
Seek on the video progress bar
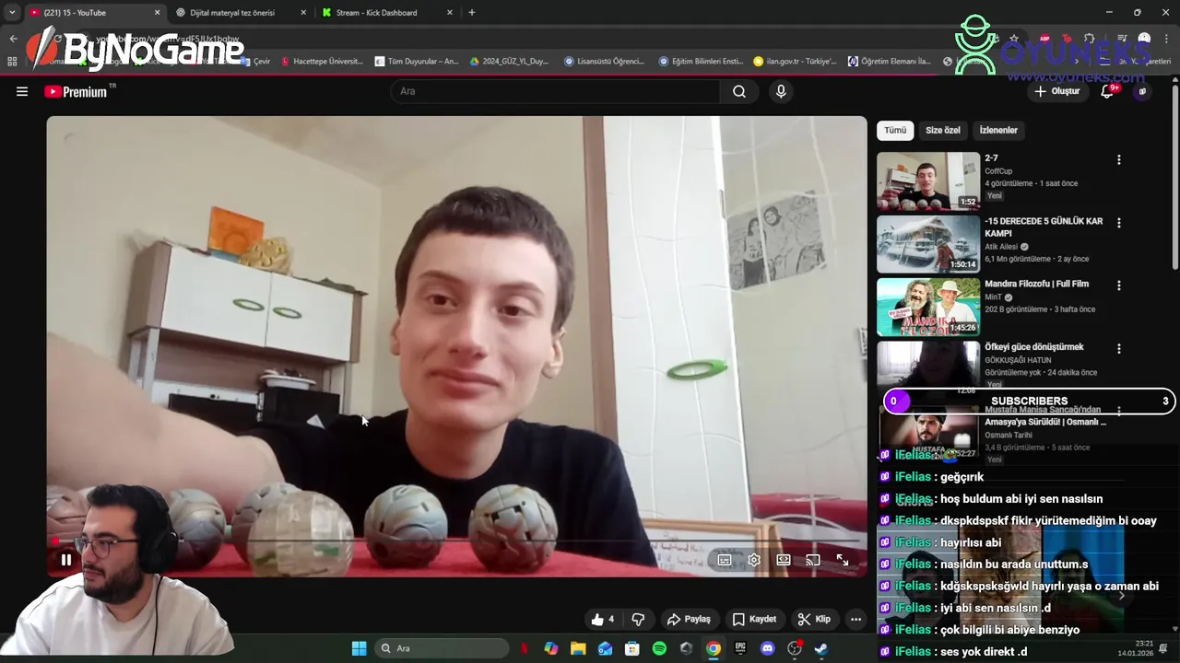[x=456, y=541]
